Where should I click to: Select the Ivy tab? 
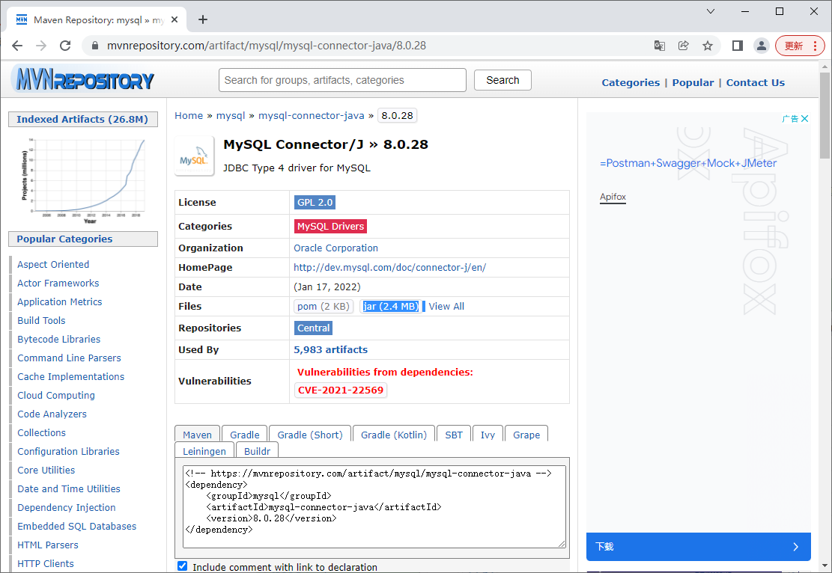tap(488, 434)
